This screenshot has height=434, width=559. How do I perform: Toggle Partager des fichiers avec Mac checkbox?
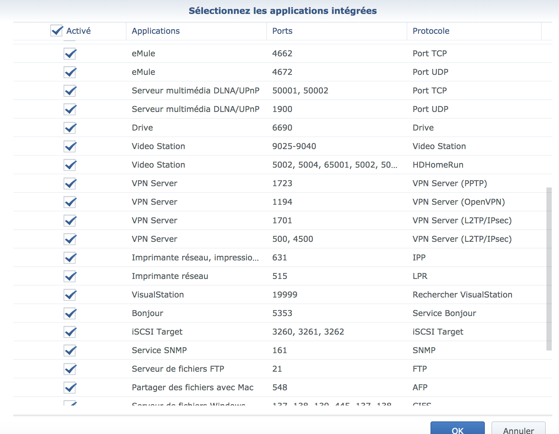point(70,388)
